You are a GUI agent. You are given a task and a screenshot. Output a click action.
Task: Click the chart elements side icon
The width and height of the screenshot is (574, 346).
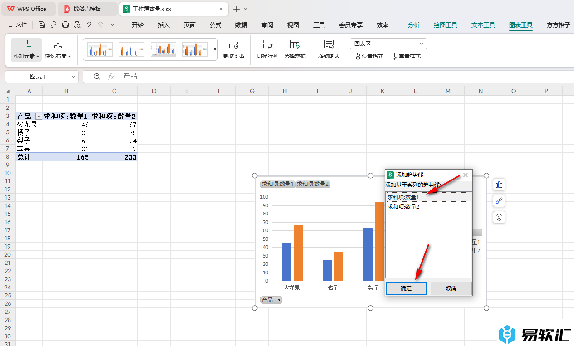(x=499, y=185)
